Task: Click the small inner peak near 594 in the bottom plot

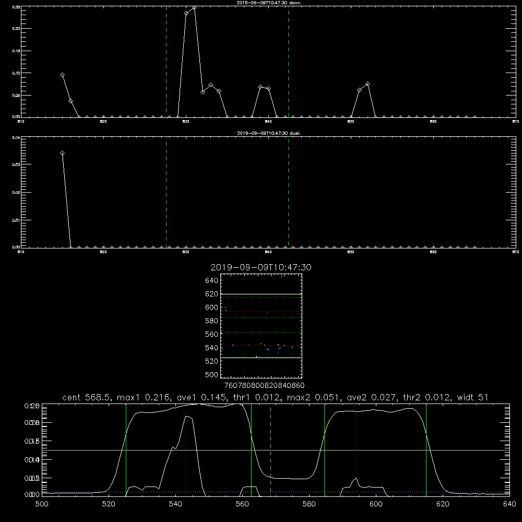Action: click(x=356, y=478)
